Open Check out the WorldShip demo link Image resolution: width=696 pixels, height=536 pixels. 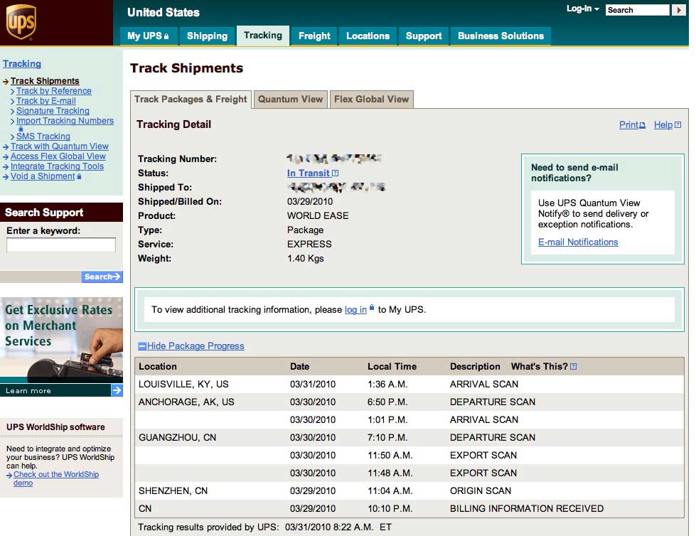tap(56, 478)
